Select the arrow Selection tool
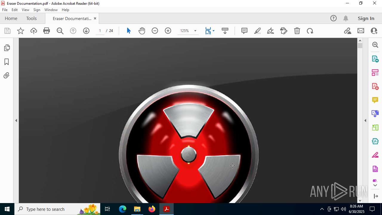This screenshot has width=382, height=215. click(x=129, y=31)
